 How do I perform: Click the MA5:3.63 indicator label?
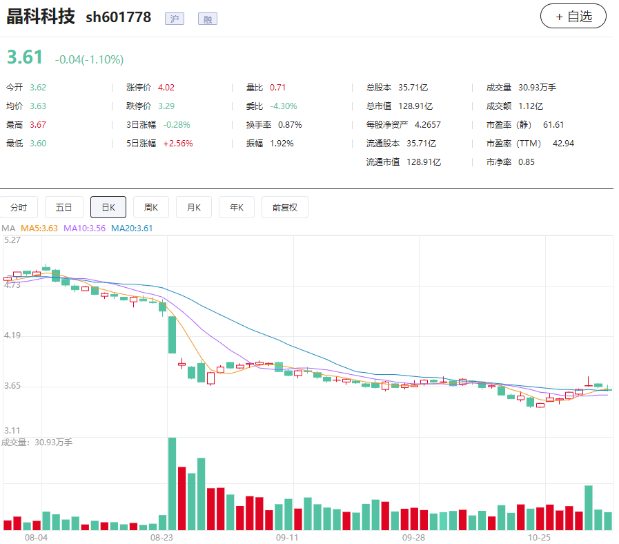(39, 229)
